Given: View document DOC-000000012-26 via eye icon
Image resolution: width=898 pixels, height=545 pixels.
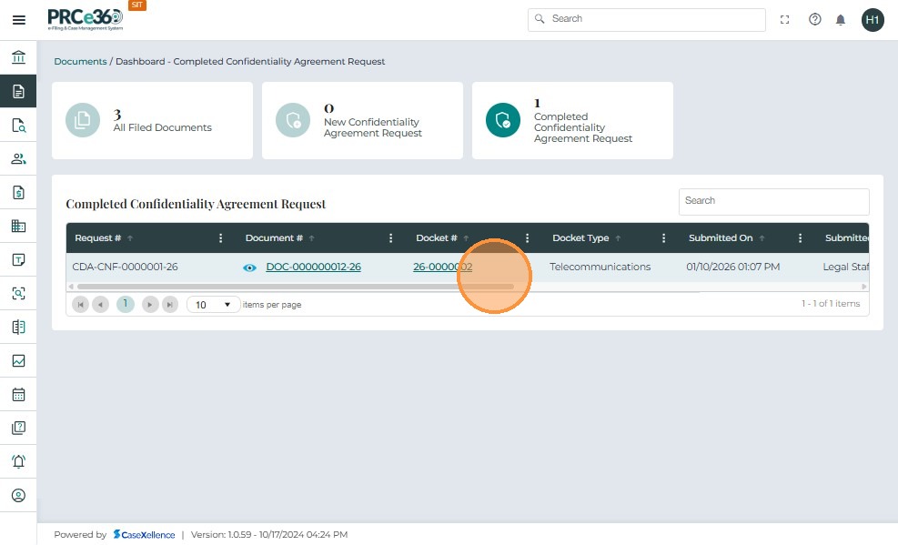Looking at the screenshot, I should [x=249, y=267].
